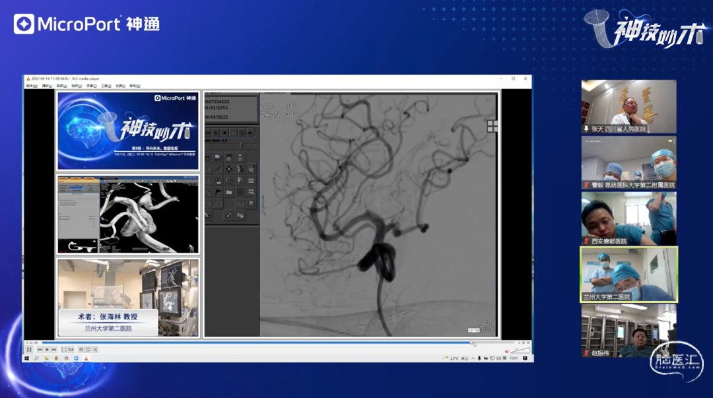Pause the VLC video playback
Image resolution: width=713 pixels, height=398 pixels.
pyautogui.click(x=29, y=349)
